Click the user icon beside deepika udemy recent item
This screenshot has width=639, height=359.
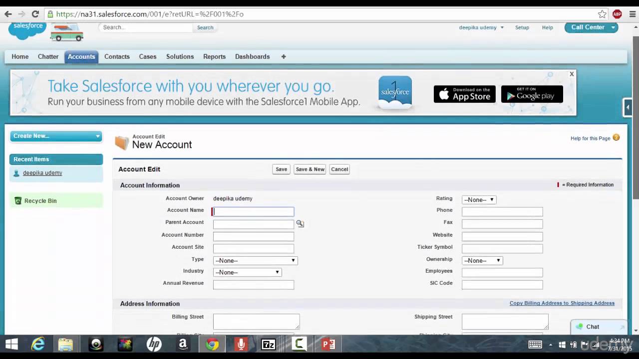[16, 173]
